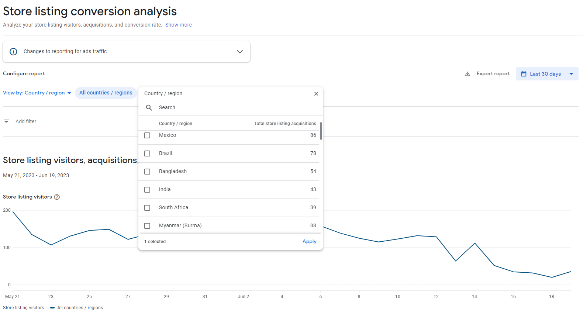Check the Mexico checkbox

point(147,135)
